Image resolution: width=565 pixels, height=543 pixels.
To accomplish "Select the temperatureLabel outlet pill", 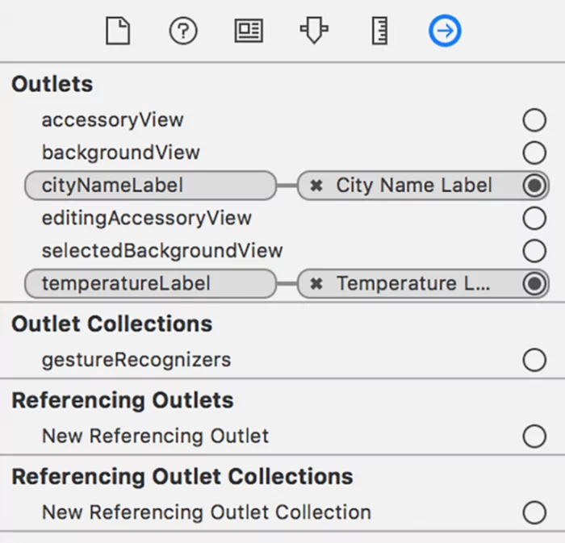I will pos(150,284).
